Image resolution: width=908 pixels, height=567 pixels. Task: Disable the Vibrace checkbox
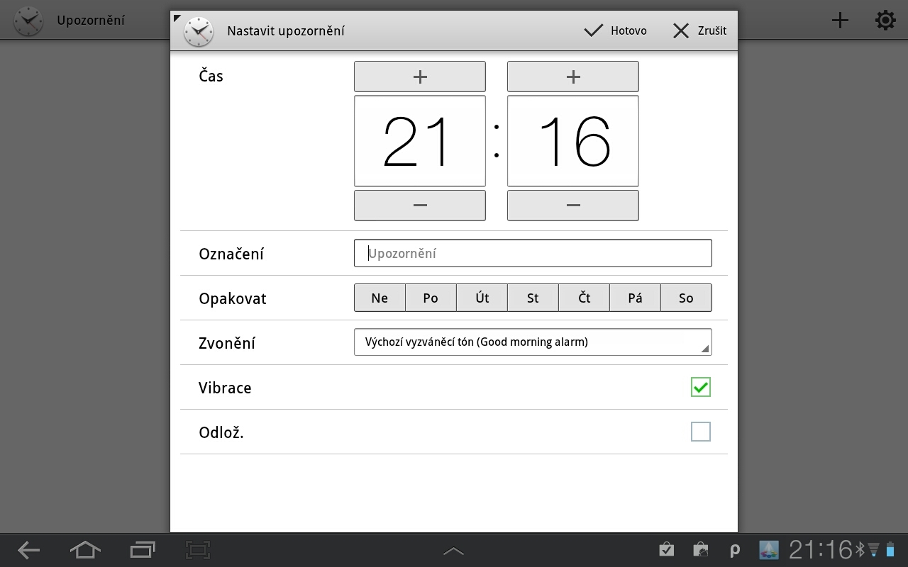[700, 387]
